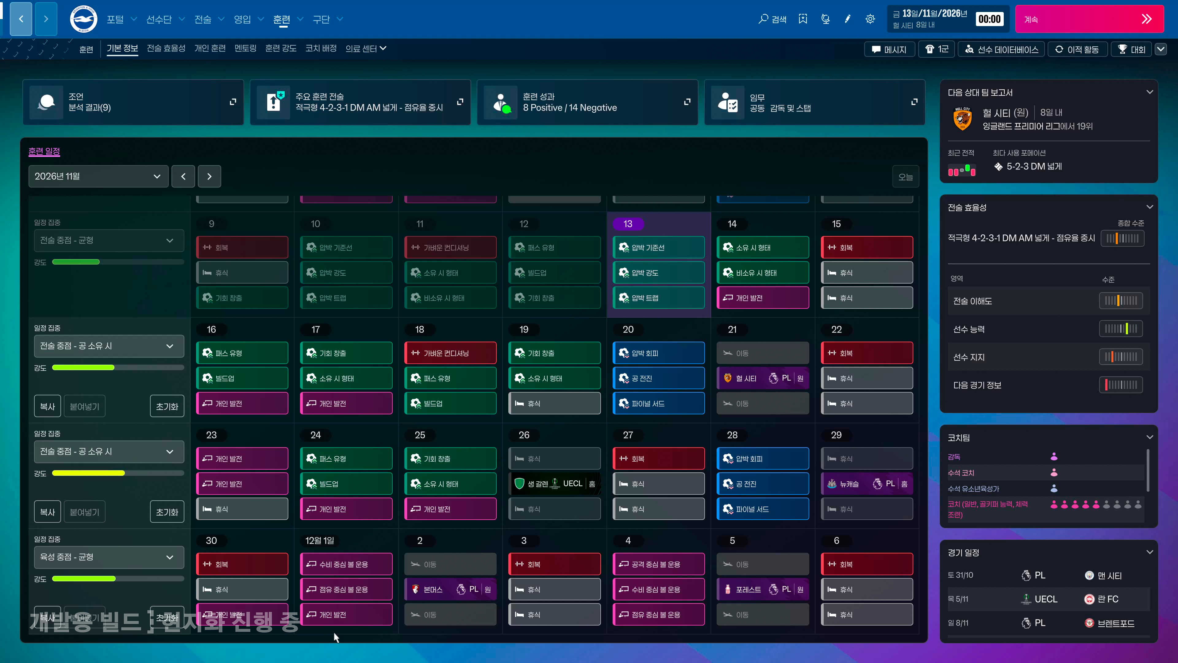Click the 계속 continue button
Image resolution: width=1178 pixels, height=663 pixels.
click(x=1089, y=19)
